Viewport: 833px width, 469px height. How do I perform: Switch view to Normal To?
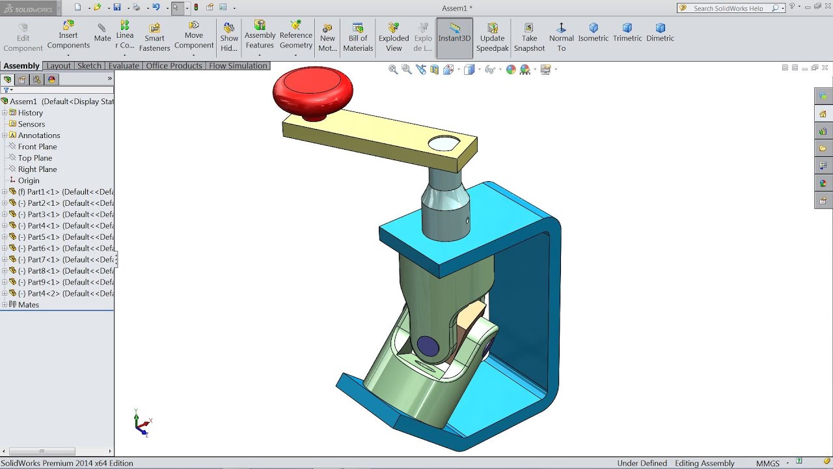coord(562,38)
